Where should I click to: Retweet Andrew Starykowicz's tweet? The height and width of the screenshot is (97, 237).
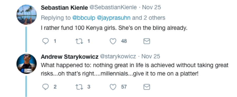pyautogui.click(x=80, y=87)
